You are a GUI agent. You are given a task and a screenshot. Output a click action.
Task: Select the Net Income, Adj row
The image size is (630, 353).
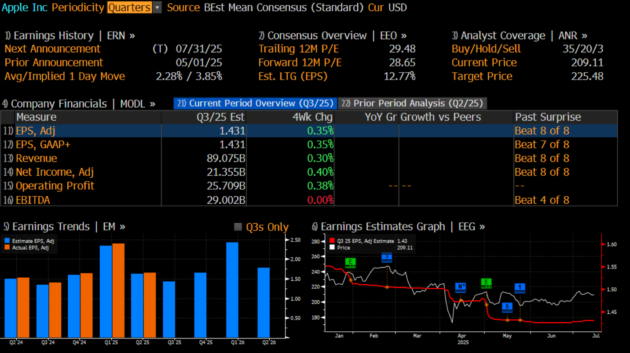click(309, 172)
